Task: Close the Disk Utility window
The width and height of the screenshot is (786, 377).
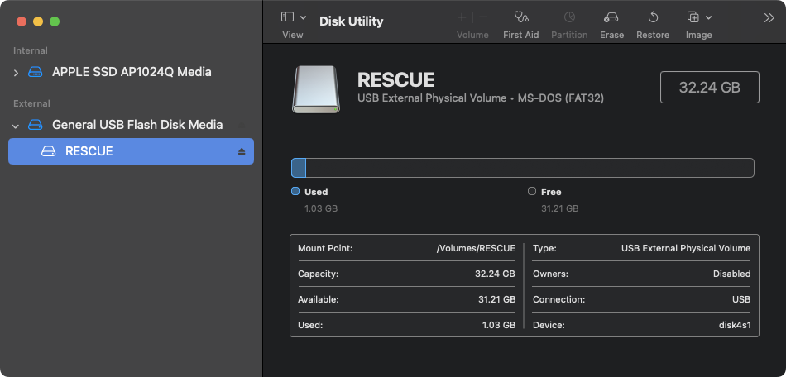Action: click(x=21, y=21)
